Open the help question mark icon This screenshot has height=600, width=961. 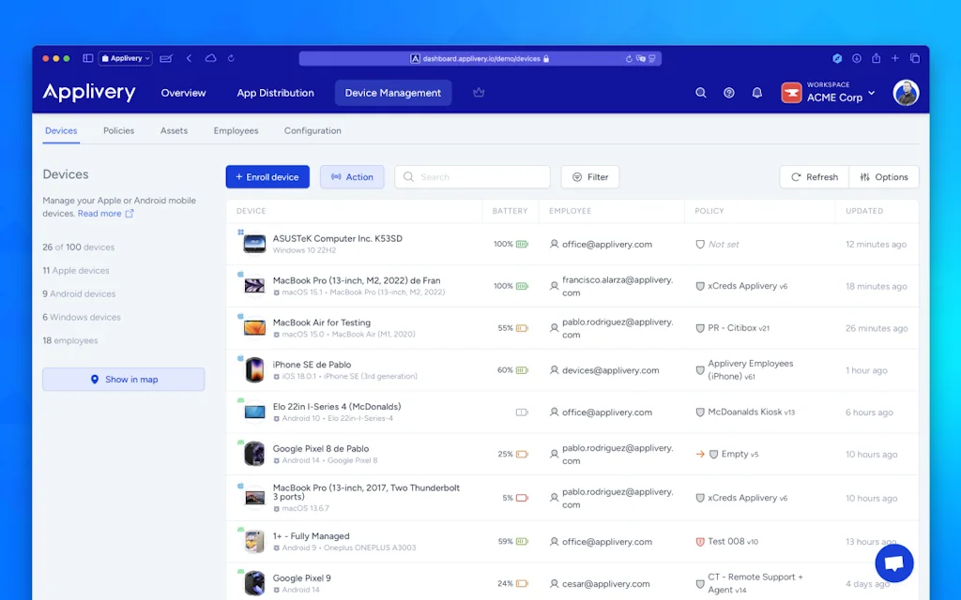729,93
